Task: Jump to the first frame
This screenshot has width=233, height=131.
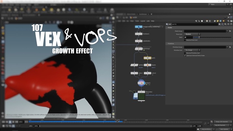Action: pos(4,122)
